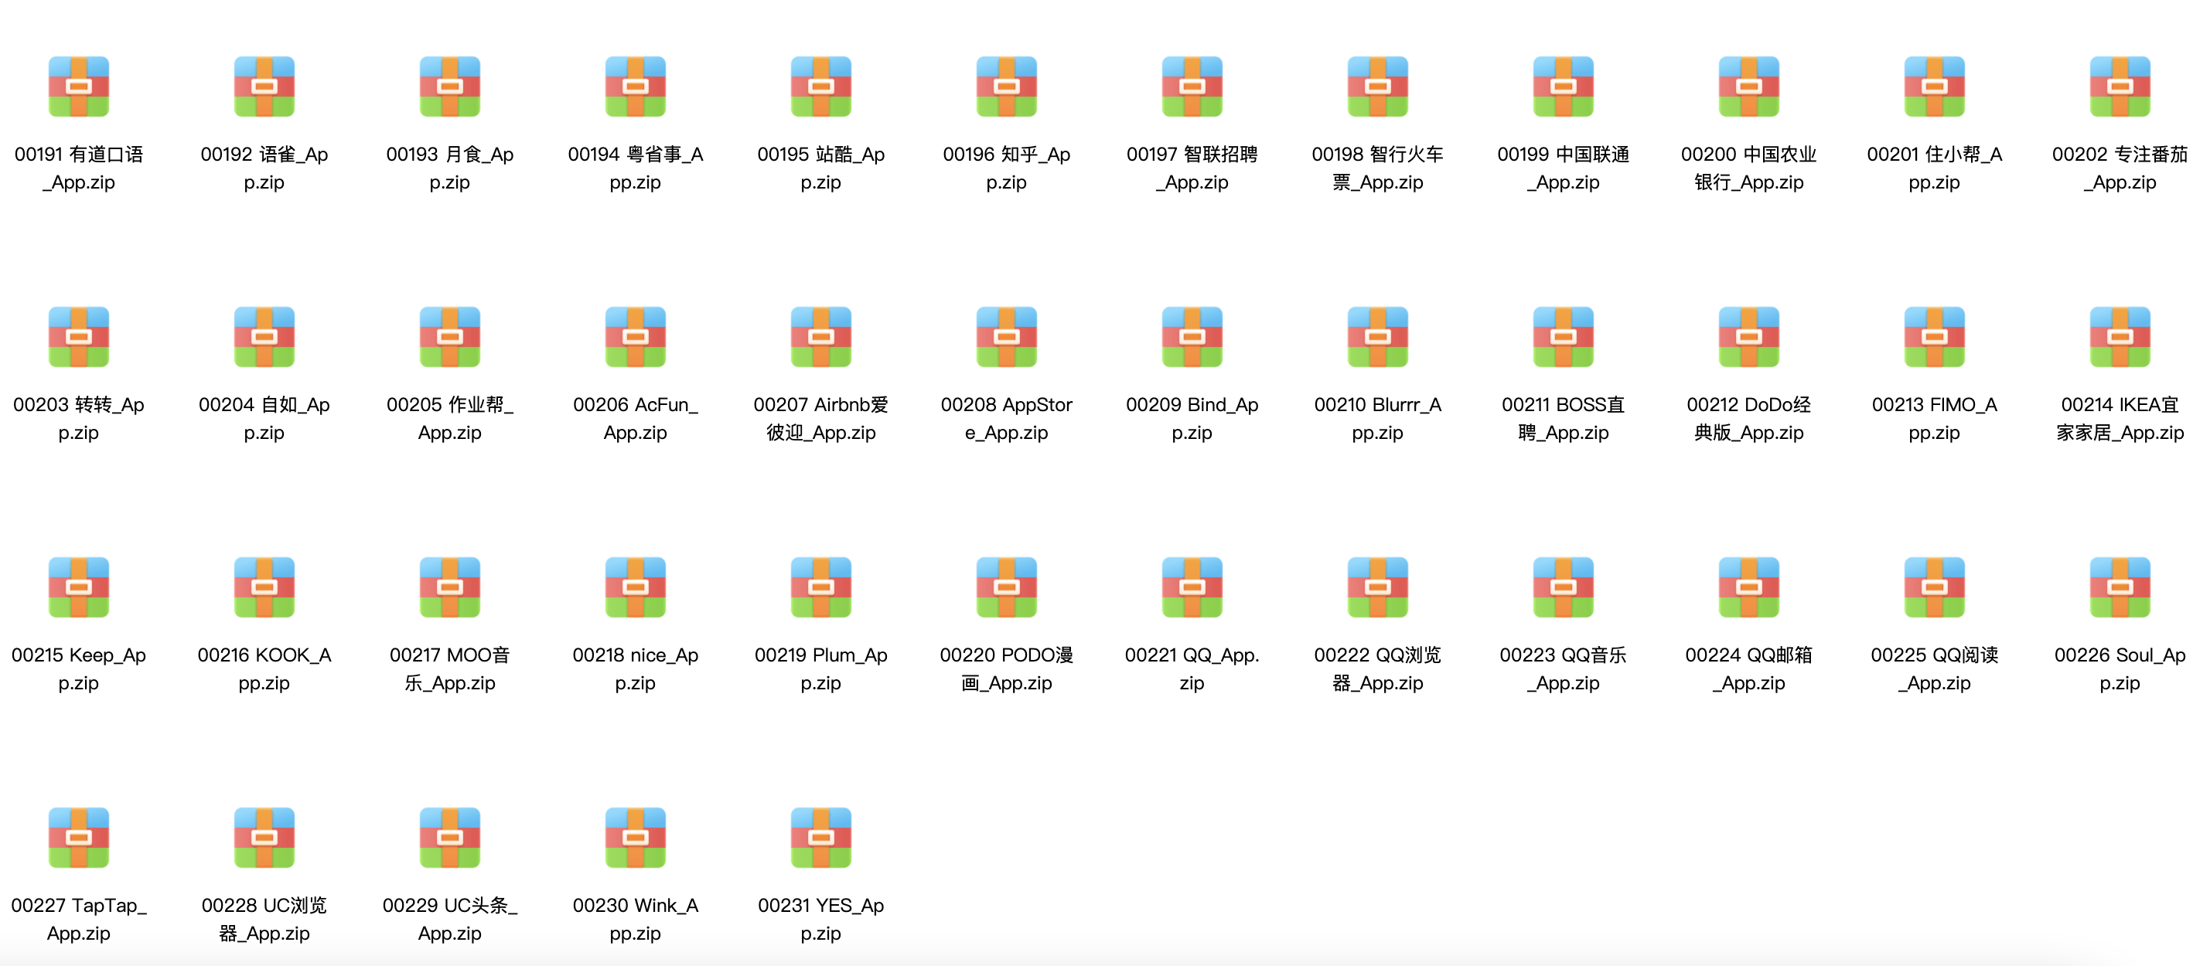Click file name text "00221 QQ_App.zip"

(1192, 668)
